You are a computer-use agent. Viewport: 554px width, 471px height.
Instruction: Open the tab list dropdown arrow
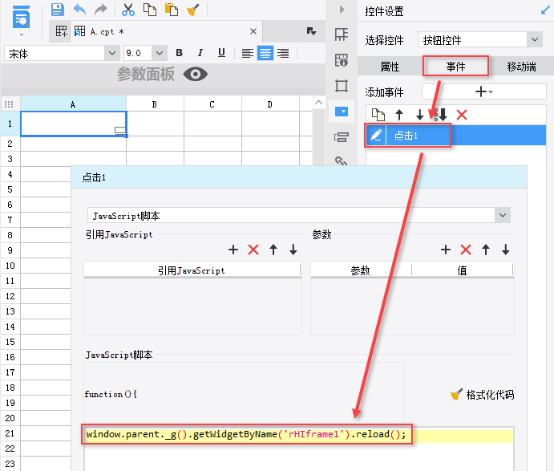311,31
